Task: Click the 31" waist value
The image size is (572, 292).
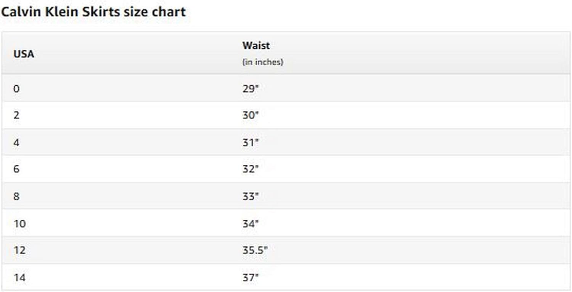Action: point(251,142)
